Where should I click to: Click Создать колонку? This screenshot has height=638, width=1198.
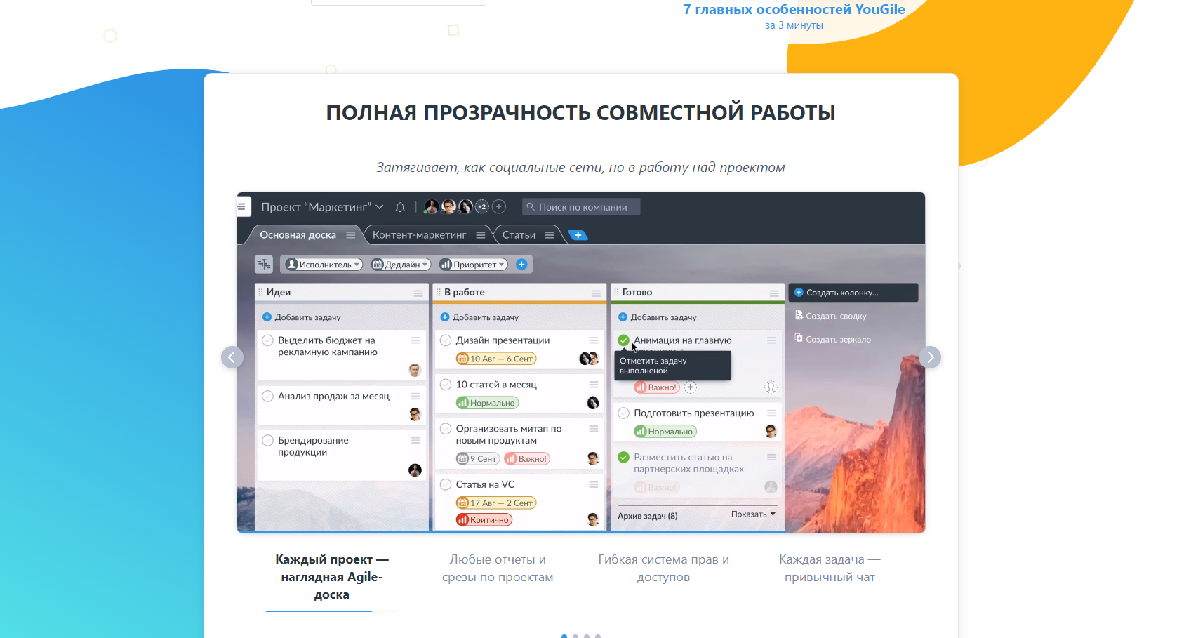click(x=853, y=293)
